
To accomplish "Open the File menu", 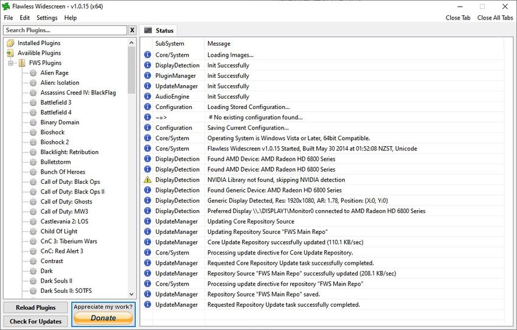I will [9, 18].
